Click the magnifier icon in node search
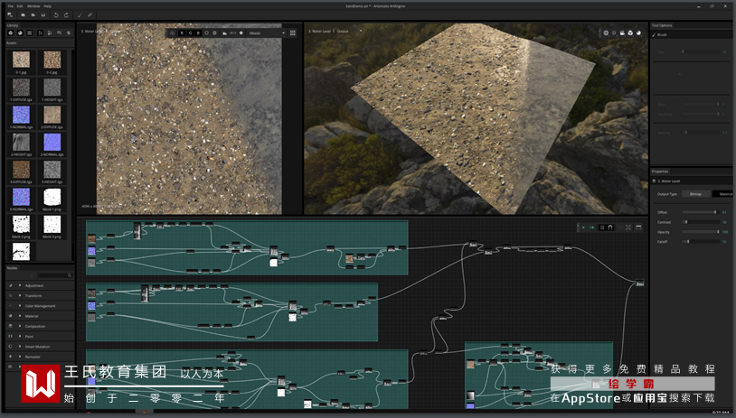This screenshot has height=418, width=736. [70, 275]
